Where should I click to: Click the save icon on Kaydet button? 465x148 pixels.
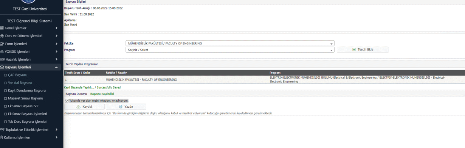[79, 107]
